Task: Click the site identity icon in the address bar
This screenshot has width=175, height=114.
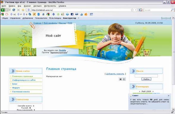Action: pos(29,10)
